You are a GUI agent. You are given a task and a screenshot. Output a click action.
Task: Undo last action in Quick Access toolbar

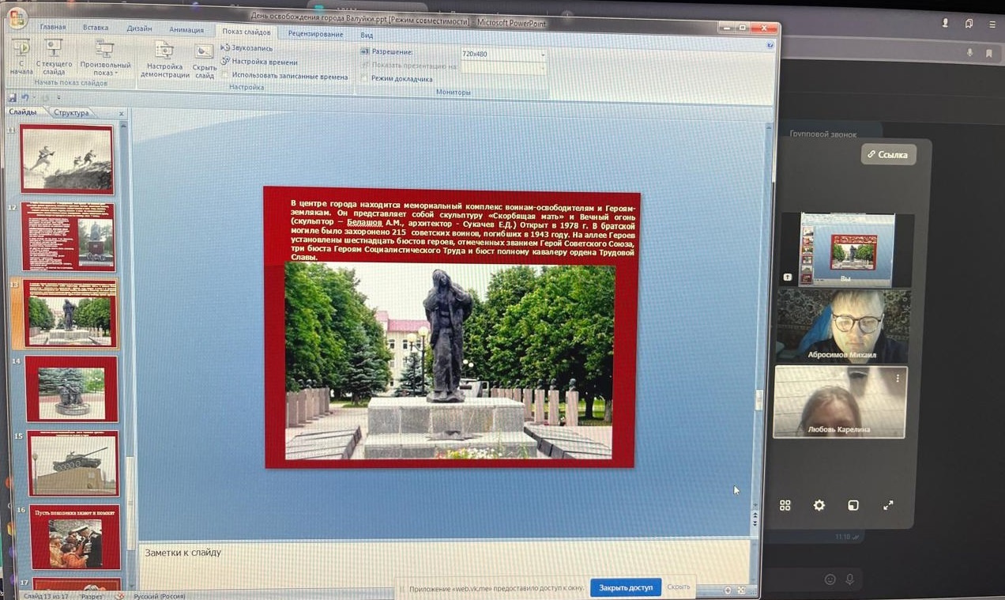tap(25, 98)
